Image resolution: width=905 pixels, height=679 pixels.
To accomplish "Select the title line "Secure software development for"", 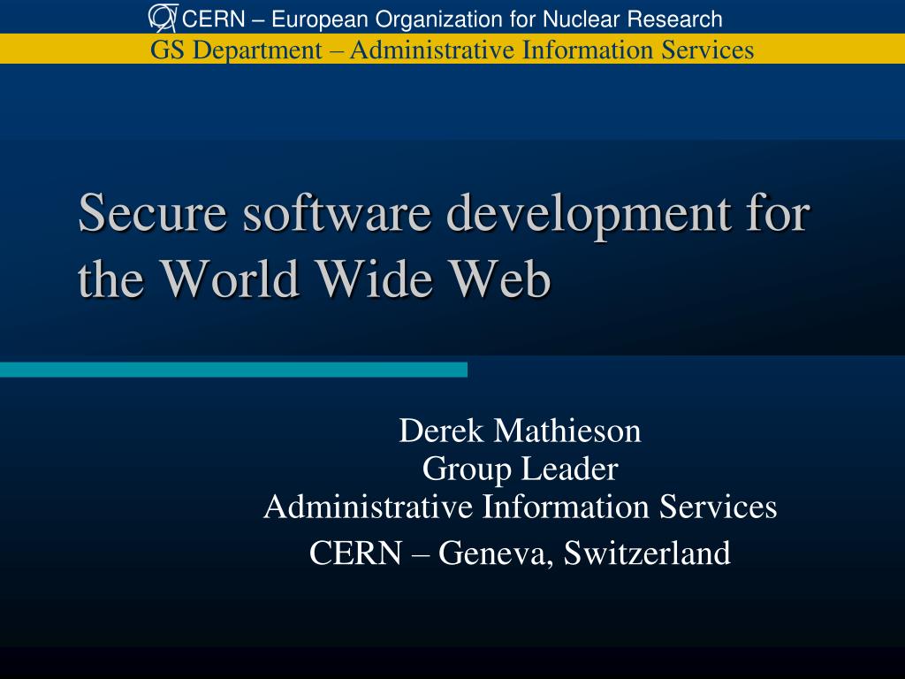I will click(444, 215).
